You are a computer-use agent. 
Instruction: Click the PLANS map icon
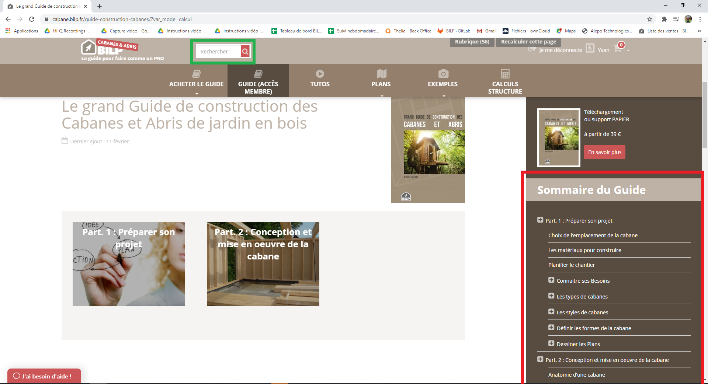[381, 74]
